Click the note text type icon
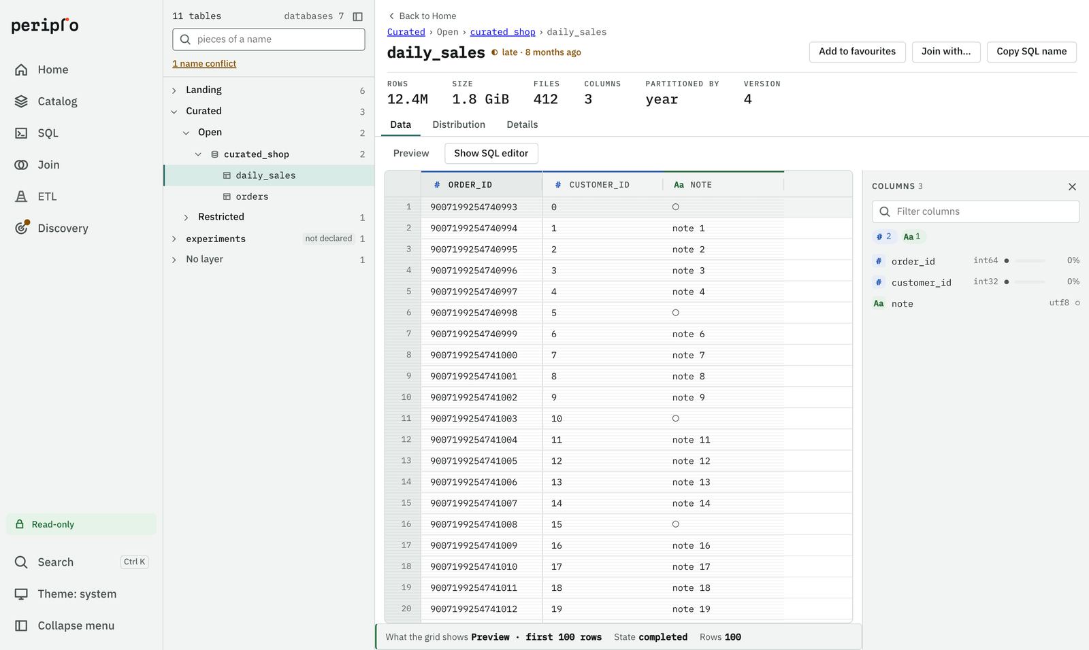The width and height of the screenshot is (1089, 650). click(879, 304)
